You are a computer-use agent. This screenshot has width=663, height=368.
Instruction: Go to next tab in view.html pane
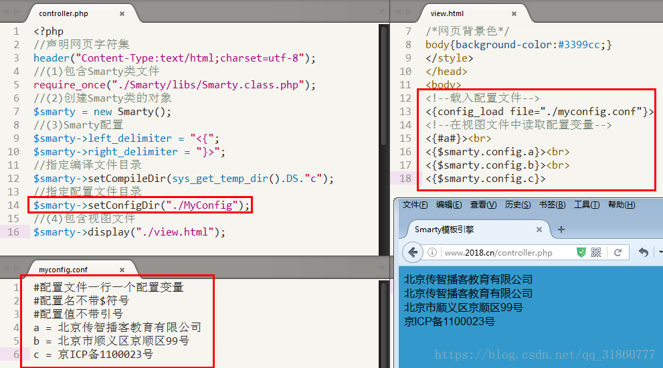(x=408, y=12)
